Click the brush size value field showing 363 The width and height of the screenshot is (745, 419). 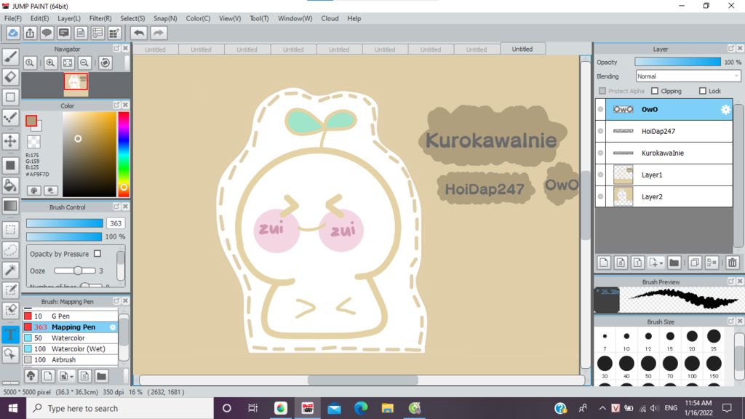116,223
